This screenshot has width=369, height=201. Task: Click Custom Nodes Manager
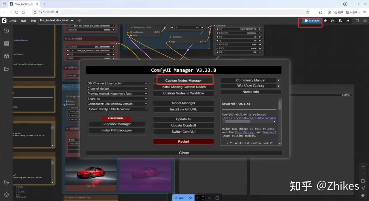[184, 81]
